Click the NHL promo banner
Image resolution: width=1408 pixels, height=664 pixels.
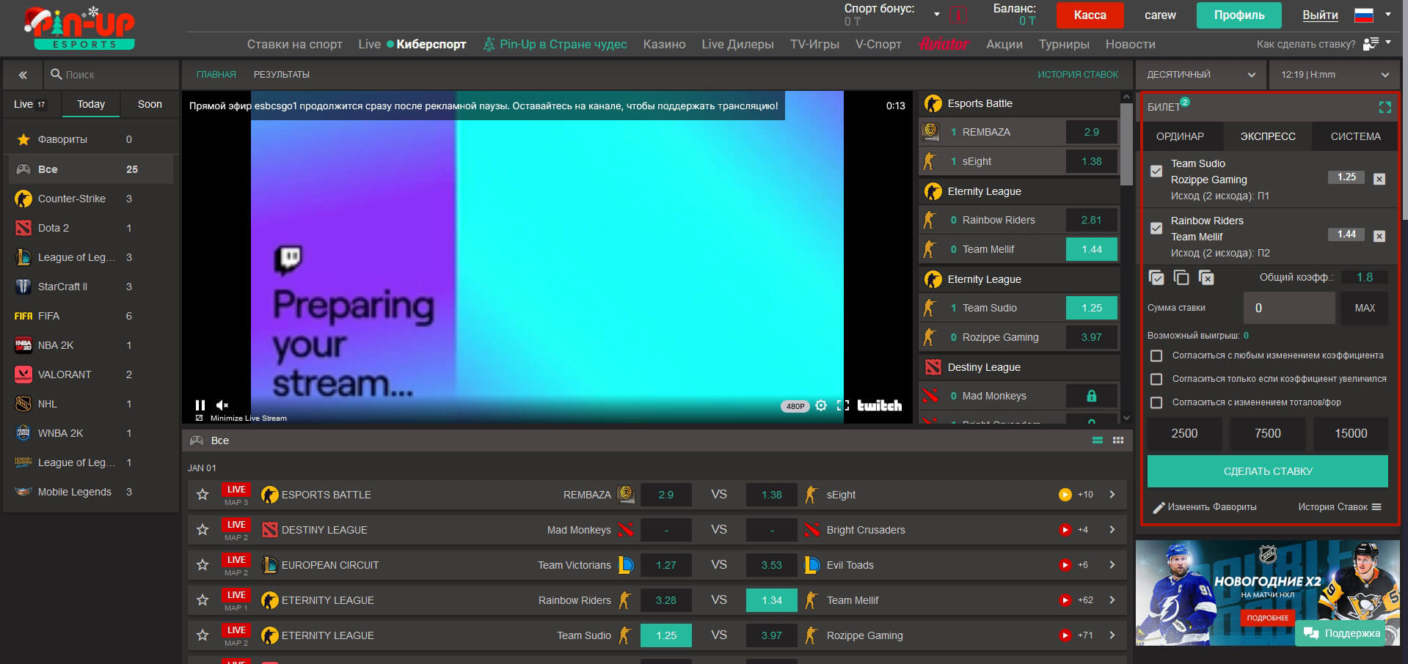click(1267, 593)
